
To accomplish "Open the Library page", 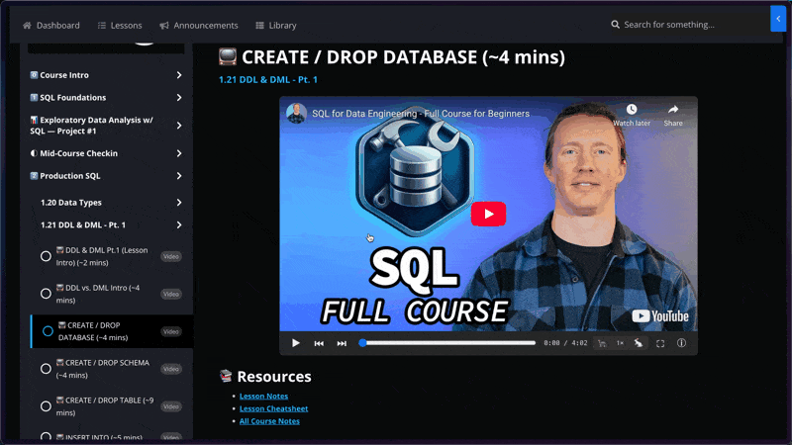I will tap(276, 26).
